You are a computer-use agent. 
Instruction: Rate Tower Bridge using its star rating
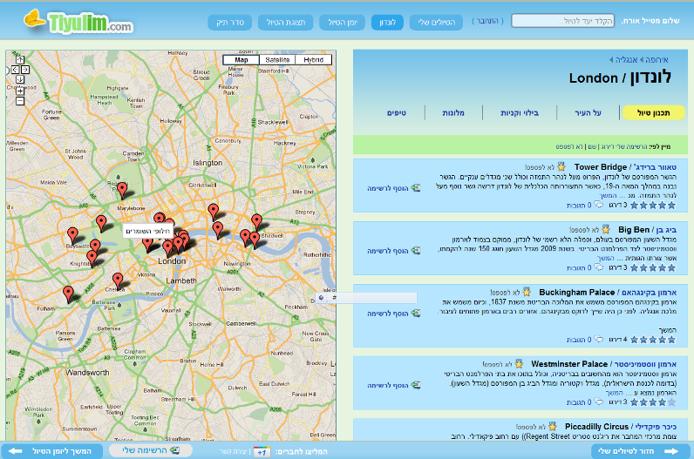click(653, 206)
